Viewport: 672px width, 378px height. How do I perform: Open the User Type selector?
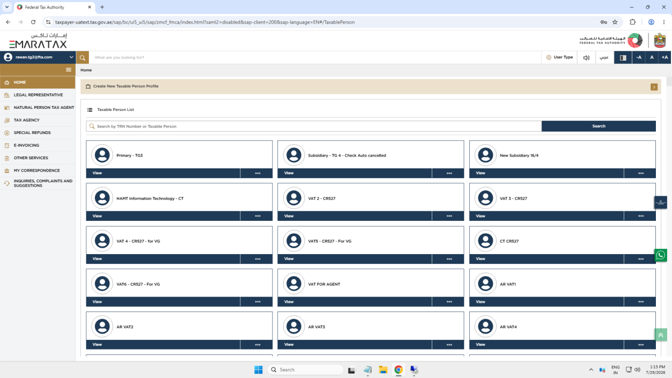(x=559, y=57)
